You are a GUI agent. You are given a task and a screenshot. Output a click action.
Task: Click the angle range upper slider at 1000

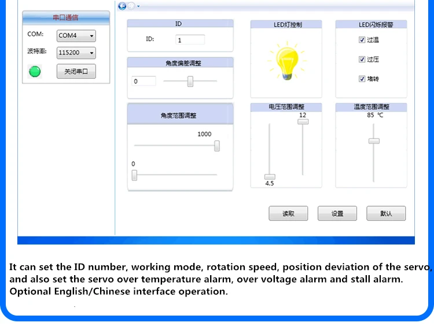[x=217, y=146]
